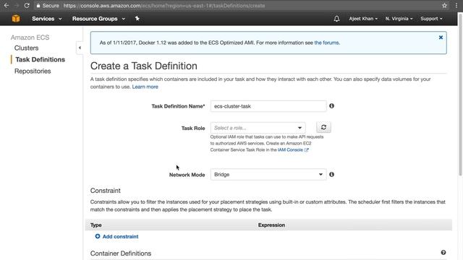The image size is (463, 260).
Task: Dismiss the Docker 1.12 notice
Action: click(x=441, y=38)
